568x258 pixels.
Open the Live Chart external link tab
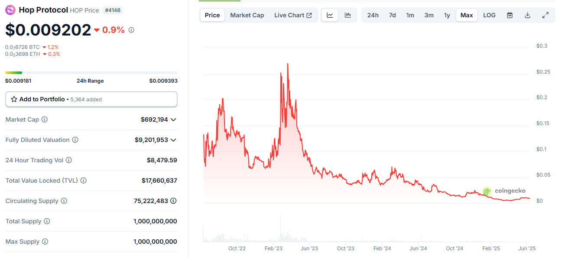point(293,15)
